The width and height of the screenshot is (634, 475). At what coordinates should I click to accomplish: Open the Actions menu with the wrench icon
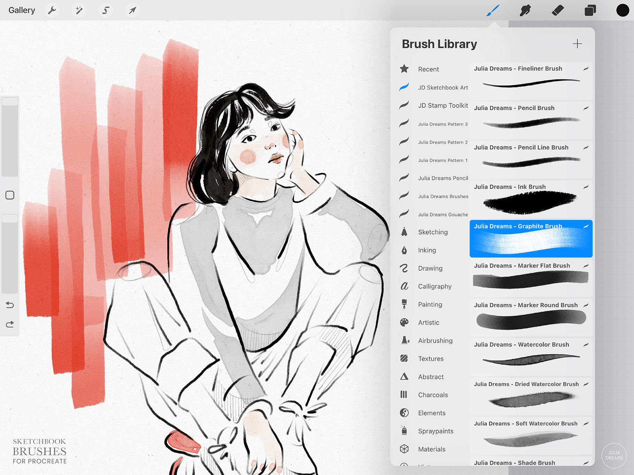[x=52, y=10]
